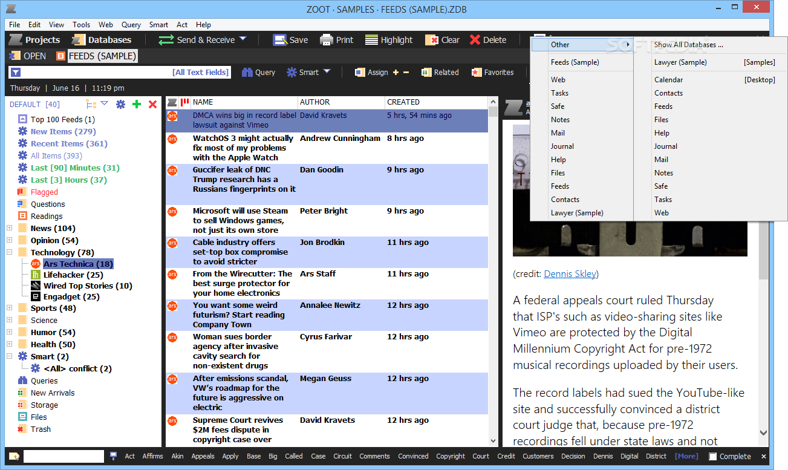The width and height of the screenshot is (788, 470).
Task: Click the pin icon beside bottom input
Action: click(113, 456)
